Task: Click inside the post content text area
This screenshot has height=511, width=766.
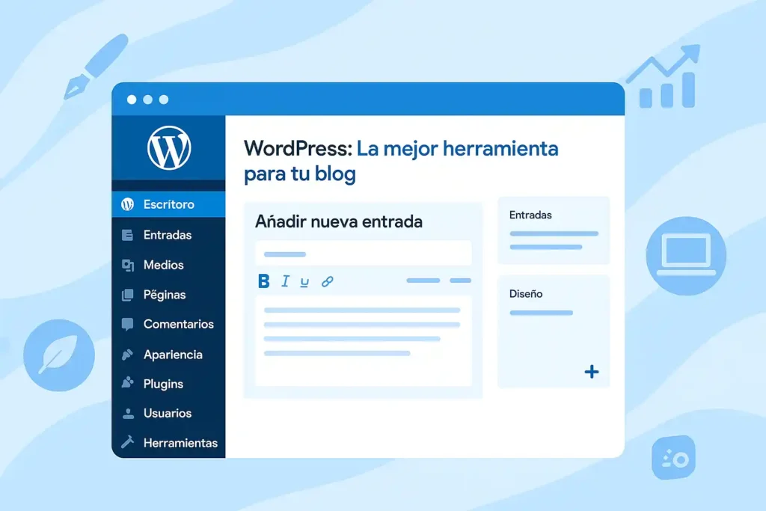Action: [x=363, y=340]
